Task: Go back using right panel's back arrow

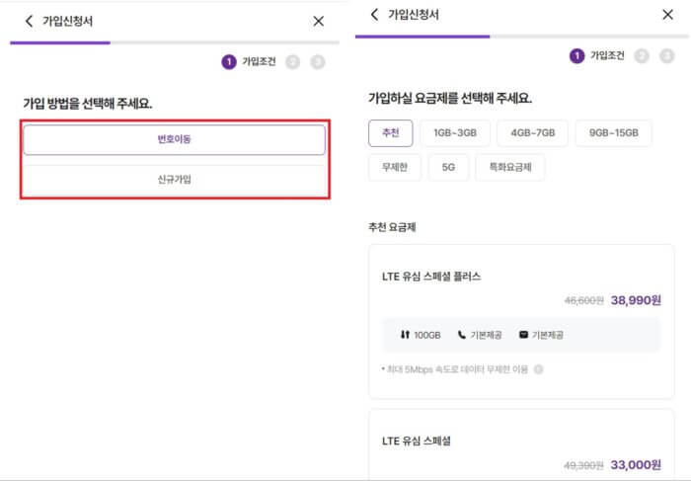Action: 374,14
